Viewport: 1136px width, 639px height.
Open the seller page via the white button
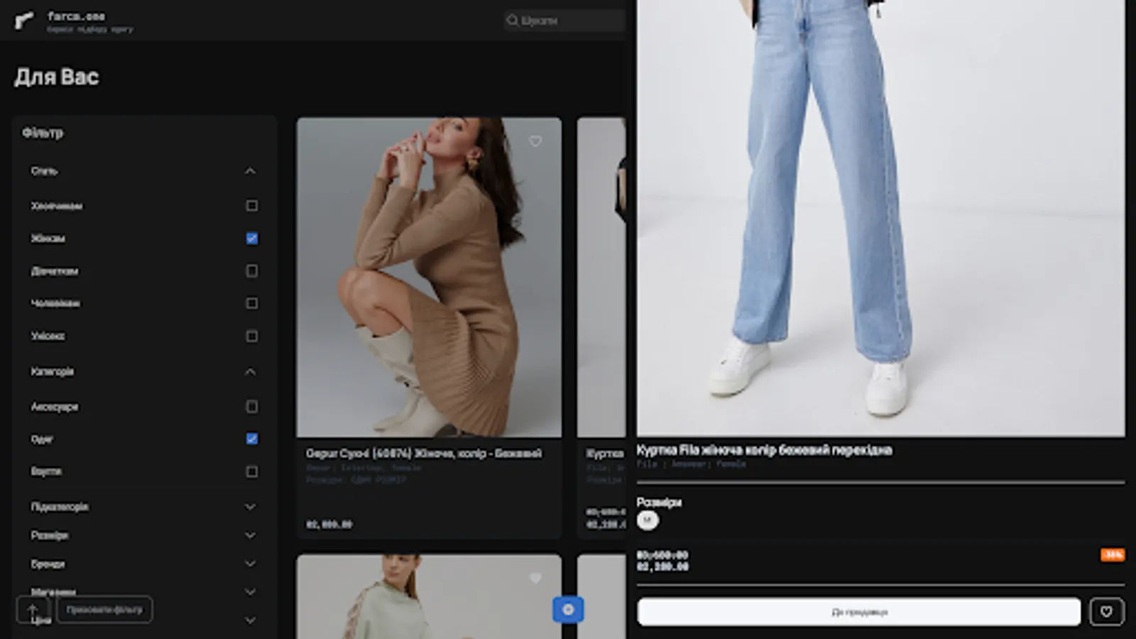[x=859, y=611]
